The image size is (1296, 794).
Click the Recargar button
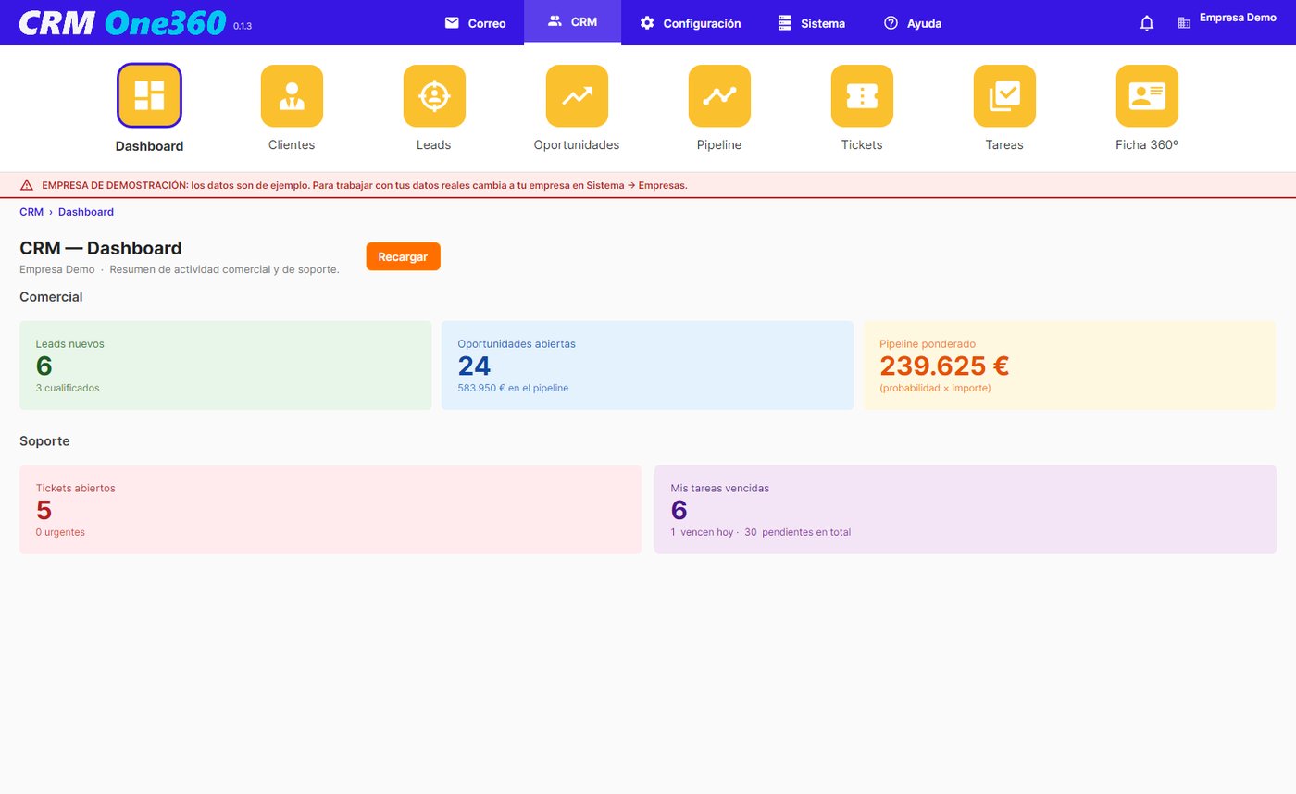[403, 256]
